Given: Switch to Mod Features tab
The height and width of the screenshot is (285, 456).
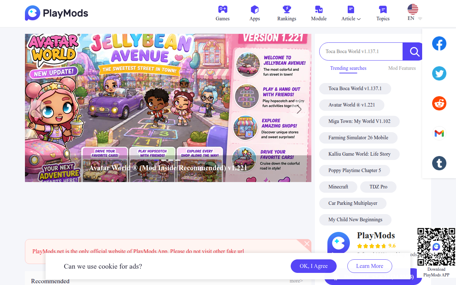Looking at the screenshot, I should click(402, 68).
